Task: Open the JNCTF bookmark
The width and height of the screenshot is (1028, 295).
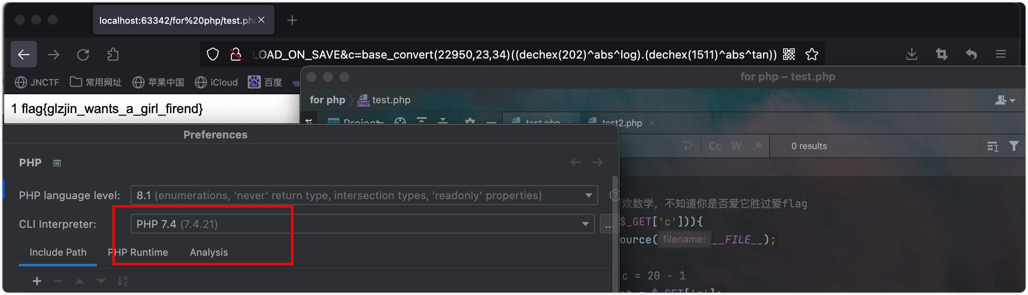Action: click(37, 82)
